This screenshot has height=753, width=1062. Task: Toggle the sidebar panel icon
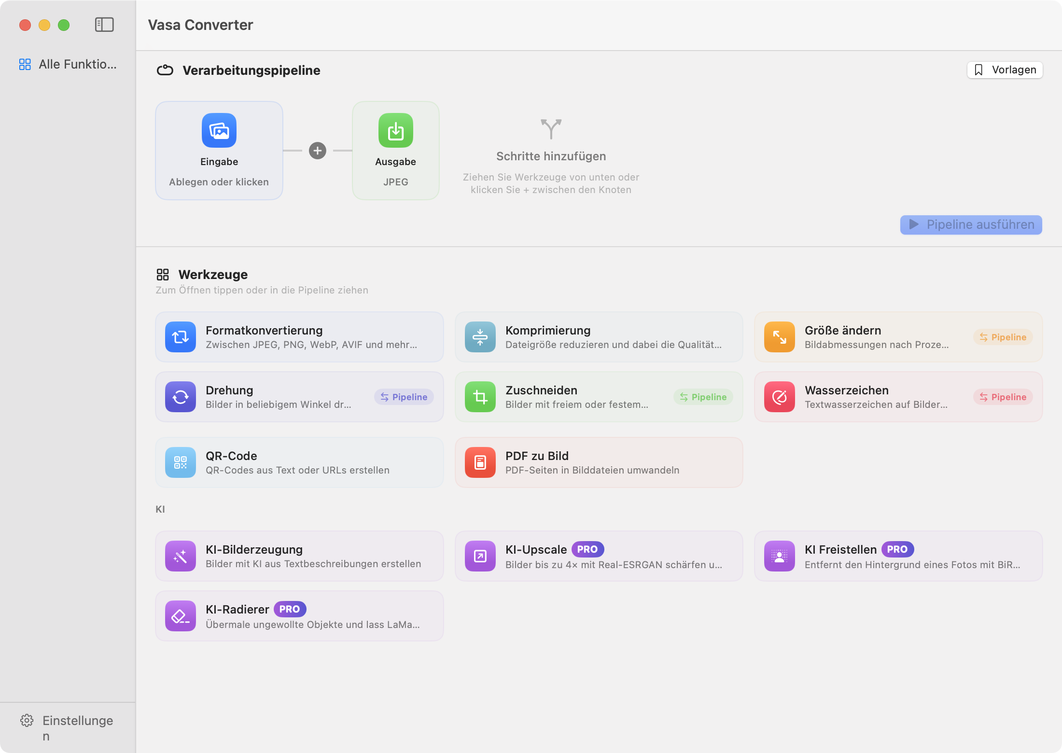click(104, 25)
